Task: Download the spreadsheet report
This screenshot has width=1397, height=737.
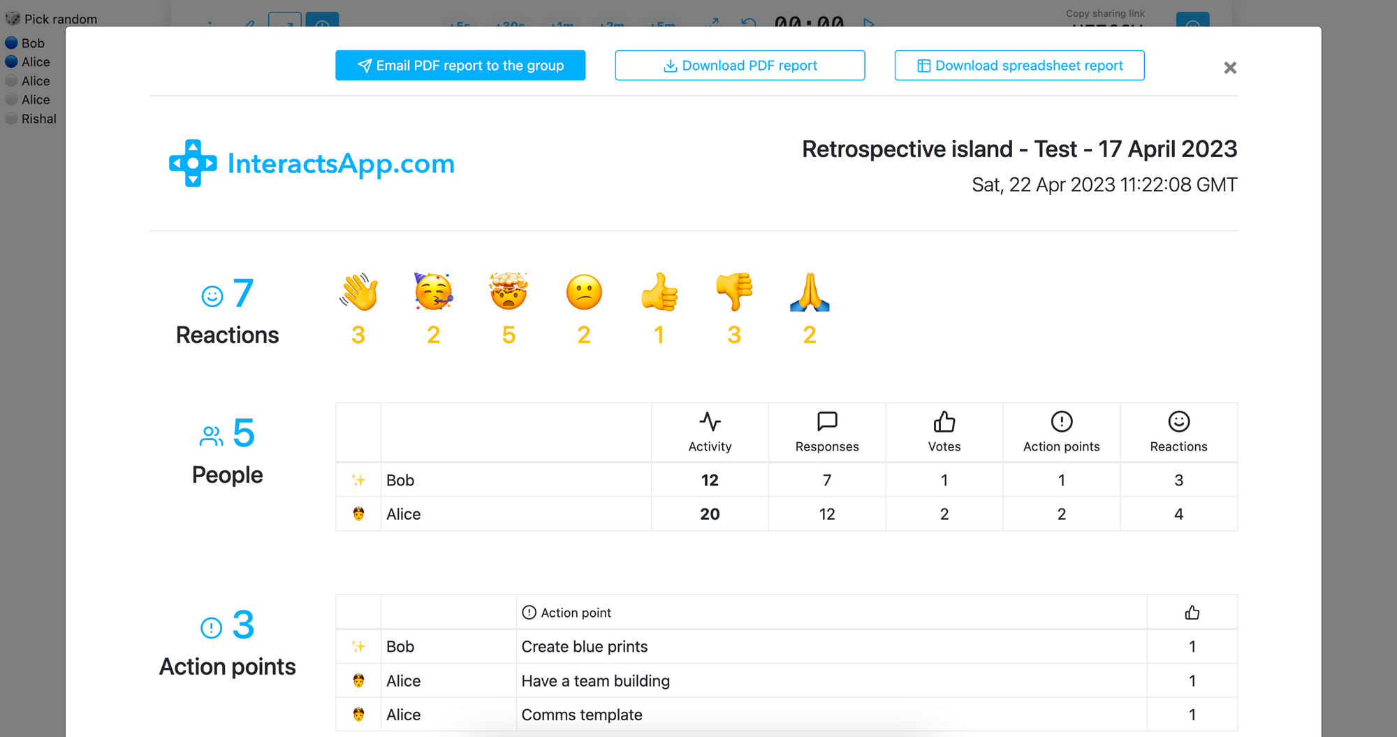Action: [x=1019, y=66]
